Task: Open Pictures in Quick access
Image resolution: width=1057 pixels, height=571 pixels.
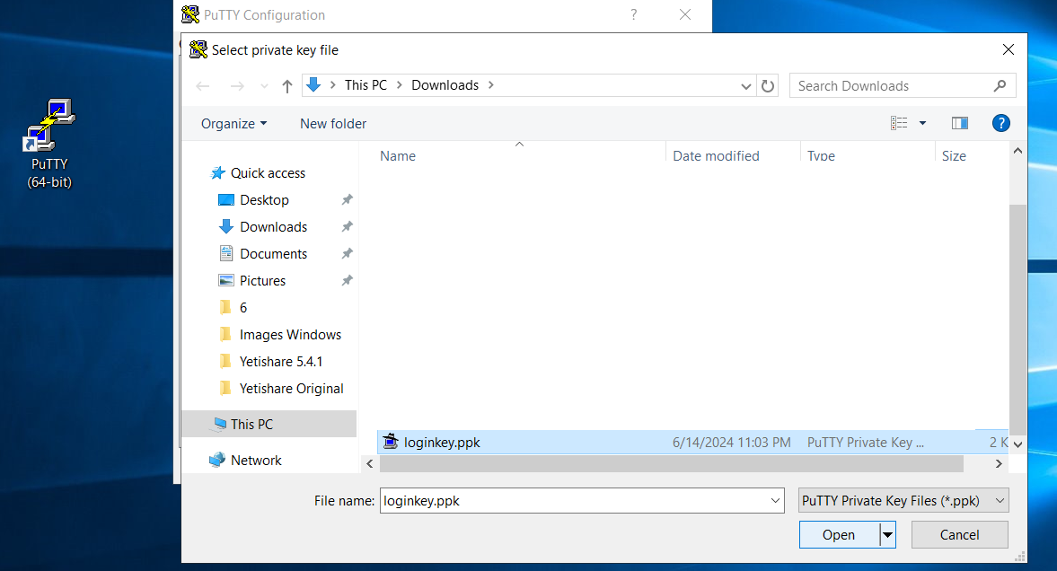Action: (x=262, y=281)
